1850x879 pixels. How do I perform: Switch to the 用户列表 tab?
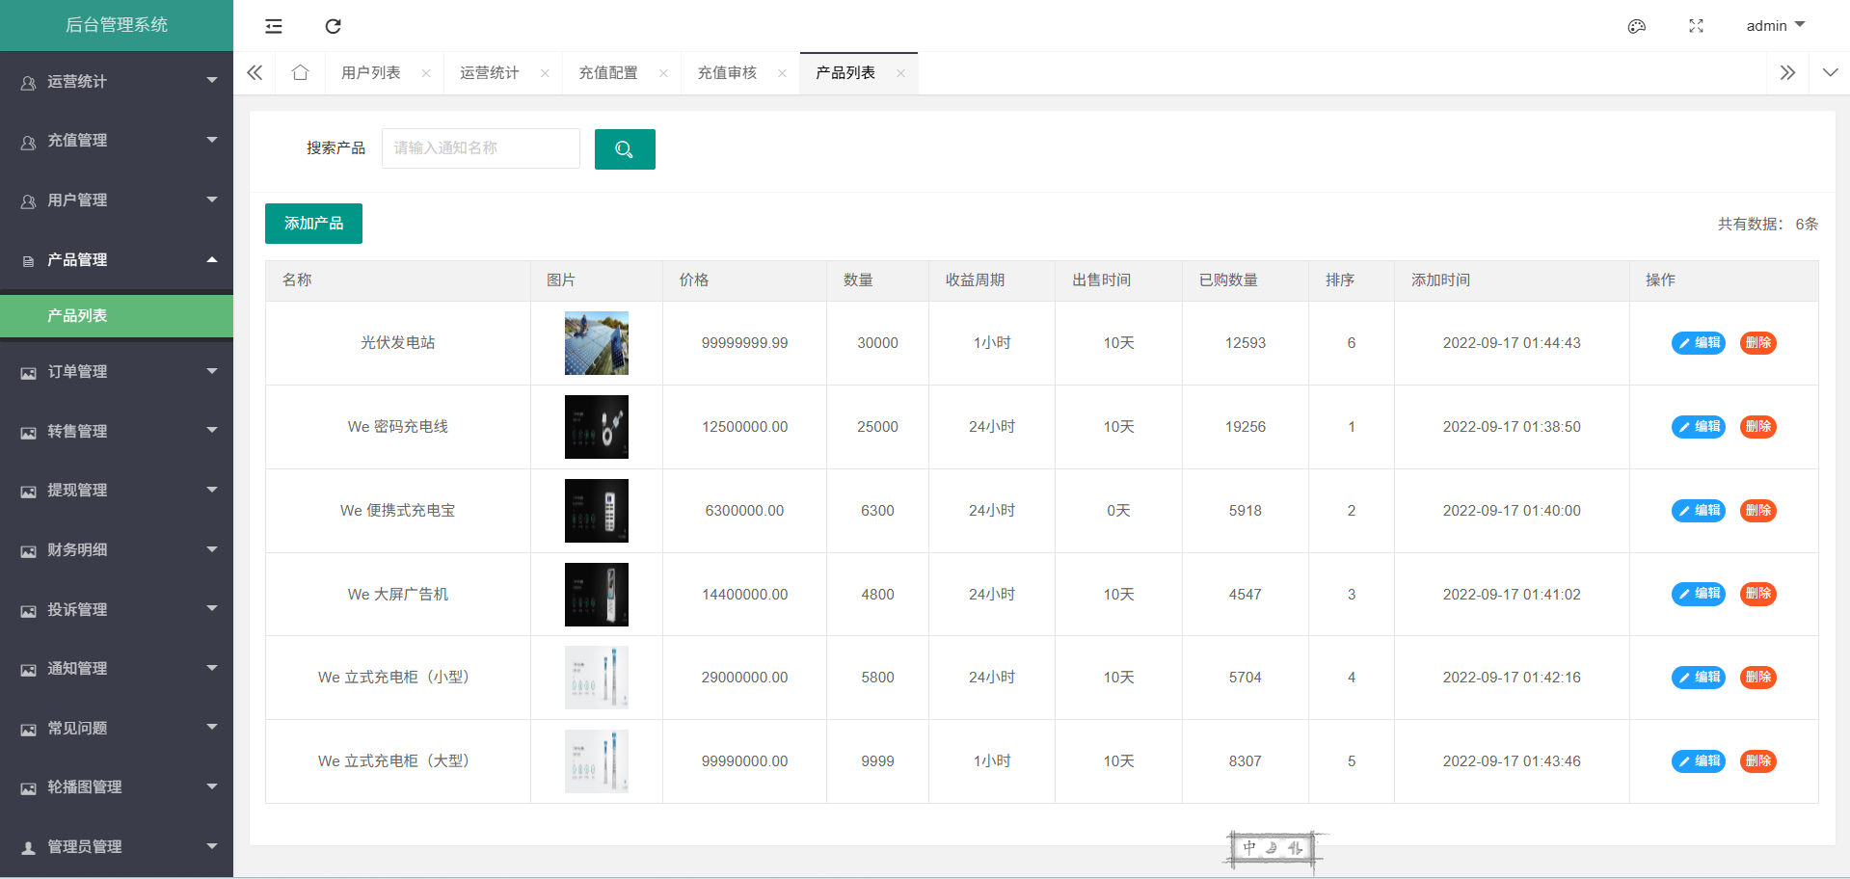(371, 73)
